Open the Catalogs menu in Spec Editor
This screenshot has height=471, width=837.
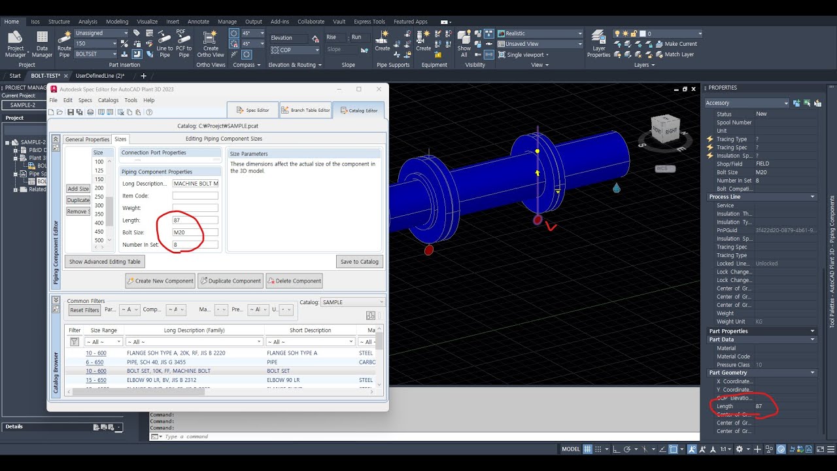[109, 100]
